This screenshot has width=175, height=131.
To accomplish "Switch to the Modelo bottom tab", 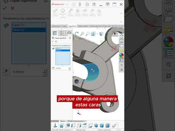I will [x=63, y=121].
